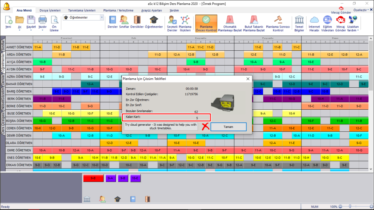Screen dimensions: 374x210
Task: Adjust the zoom slider handle
Action: 350,206
